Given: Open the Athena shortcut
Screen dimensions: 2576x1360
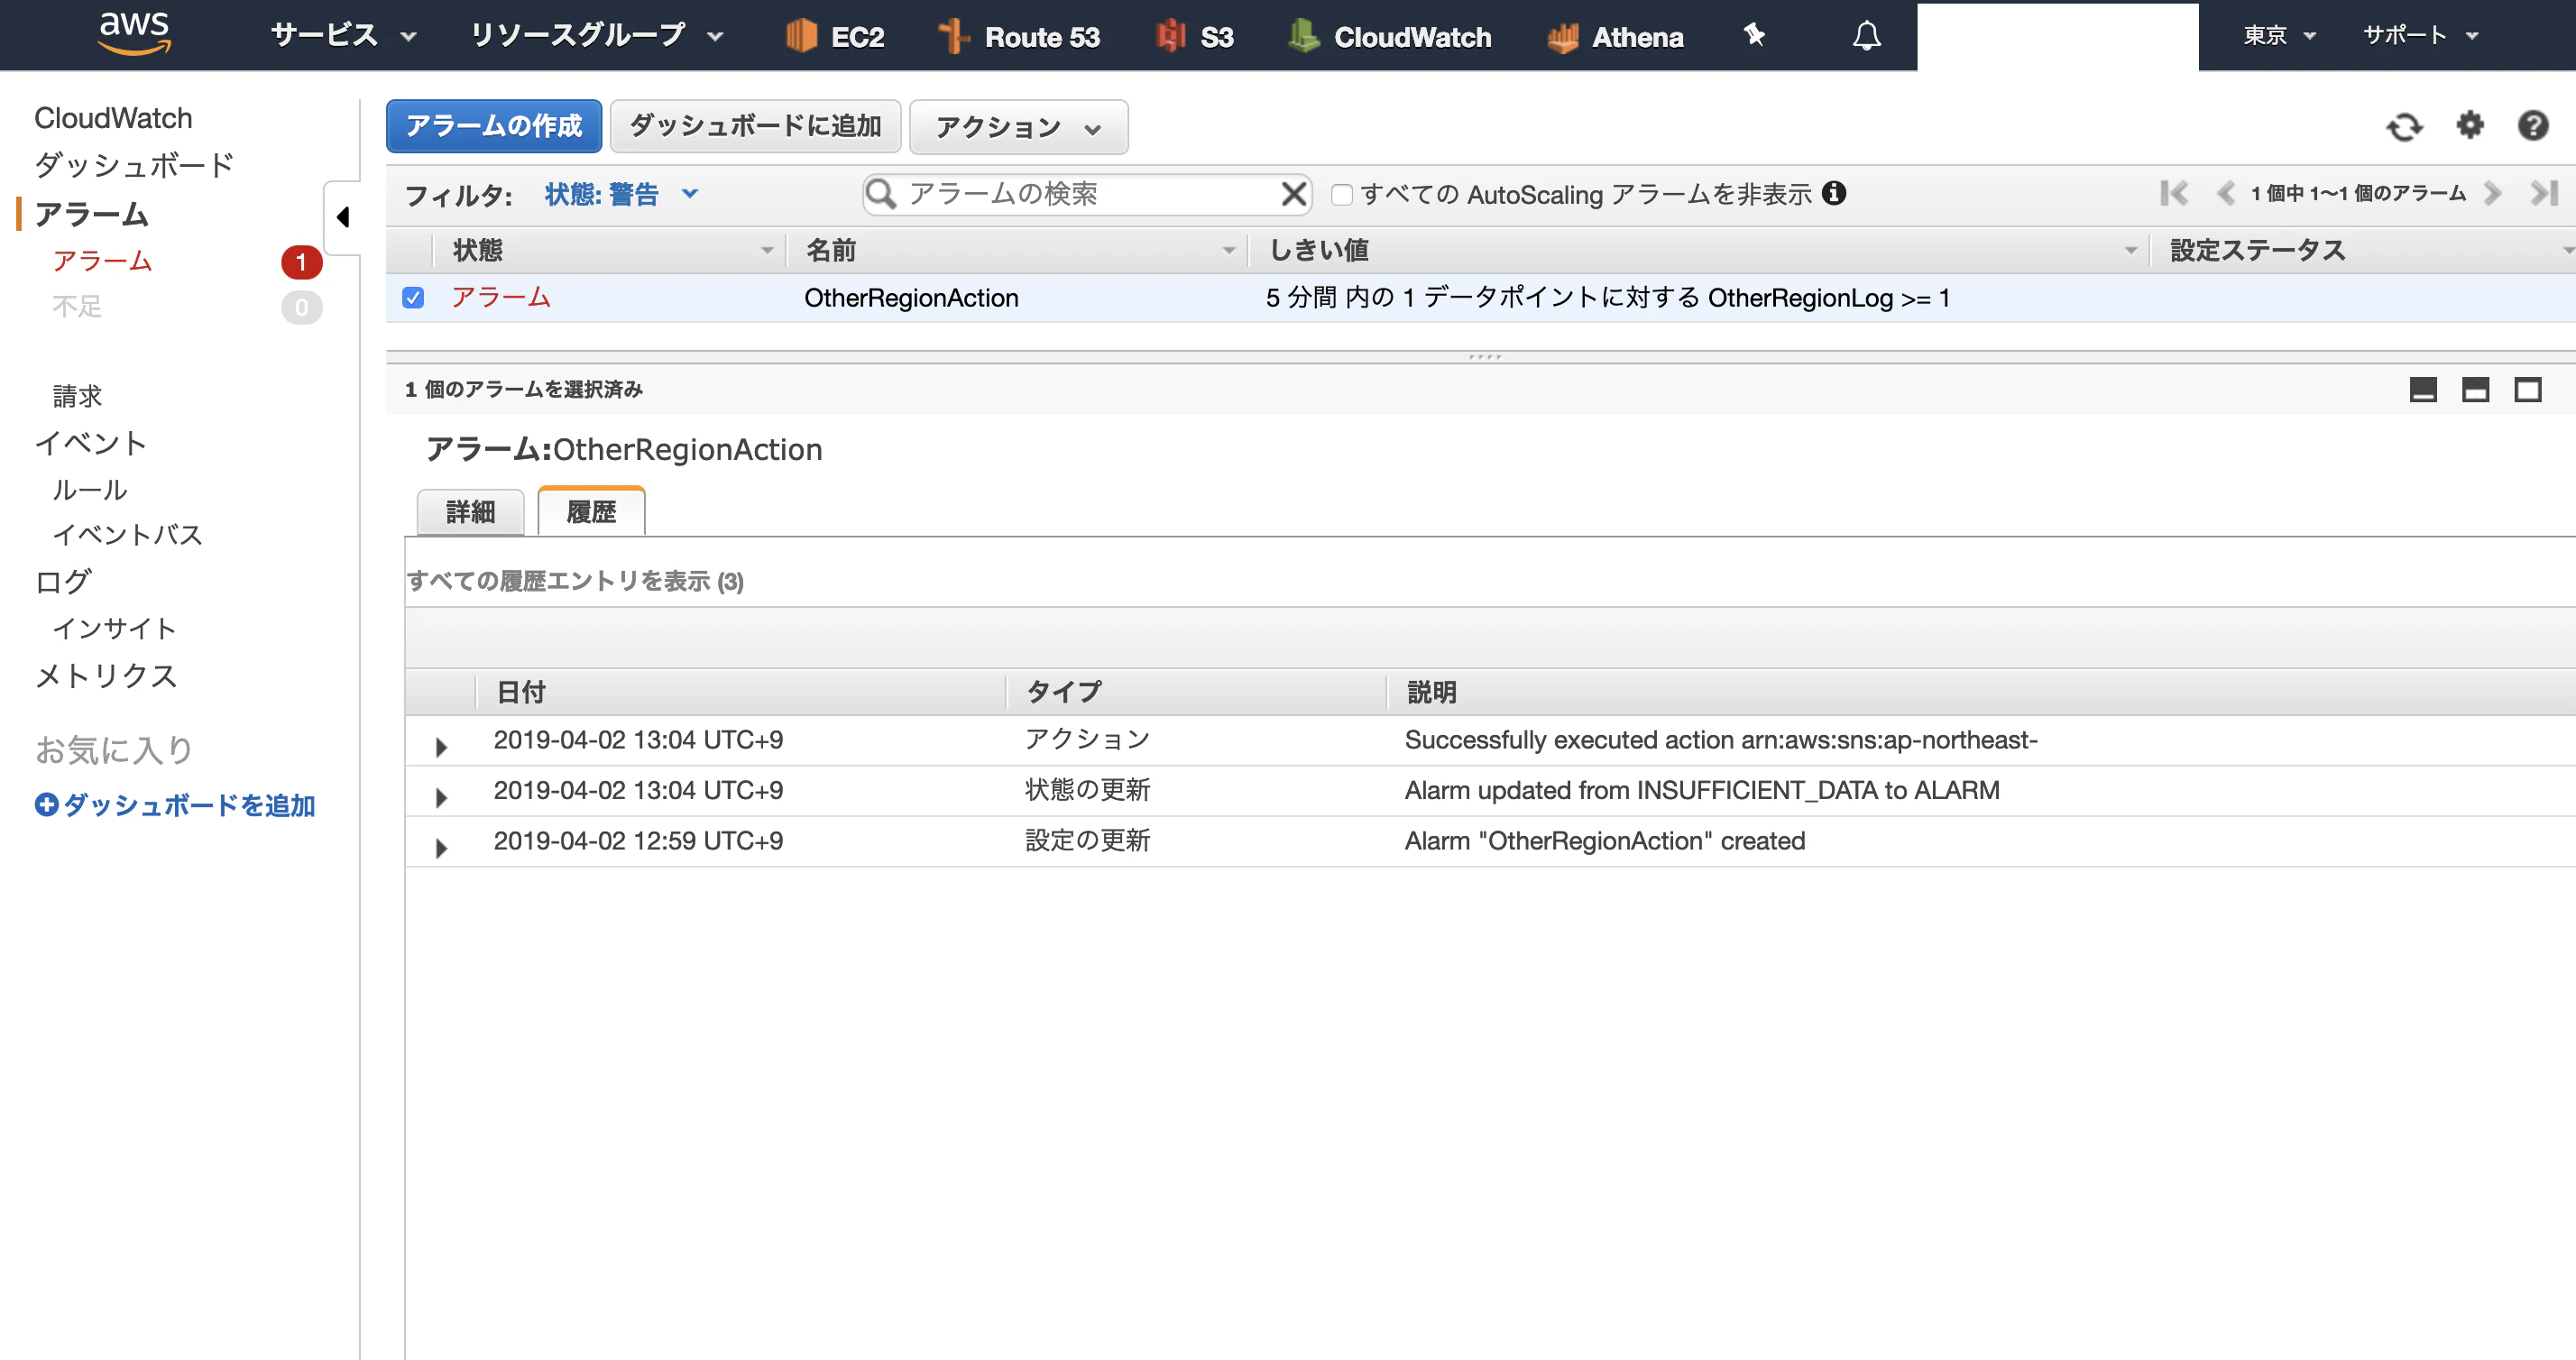Looking at the screenshot, I should pyautogui.click(x=1615, y=36).
